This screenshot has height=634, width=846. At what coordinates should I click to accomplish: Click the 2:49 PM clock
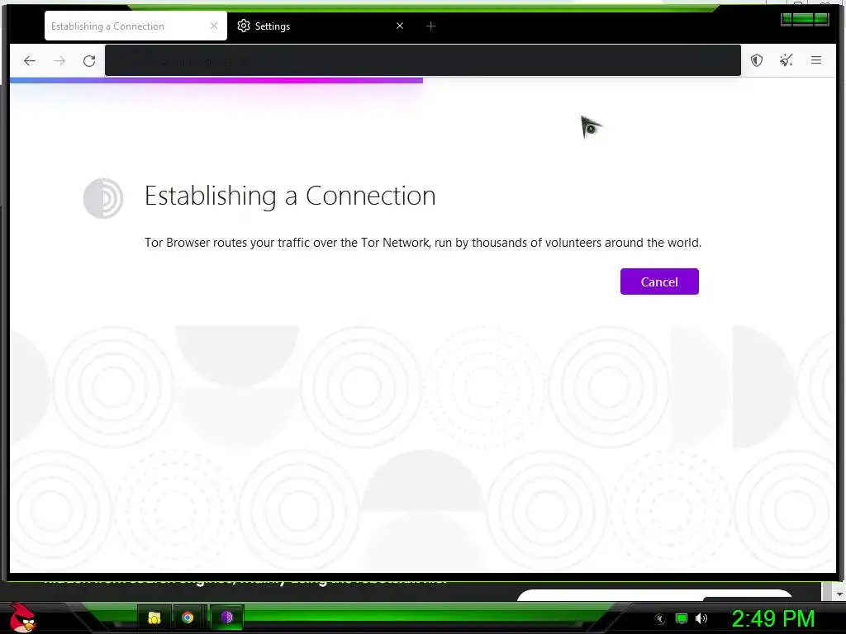(x=773, y=619)
